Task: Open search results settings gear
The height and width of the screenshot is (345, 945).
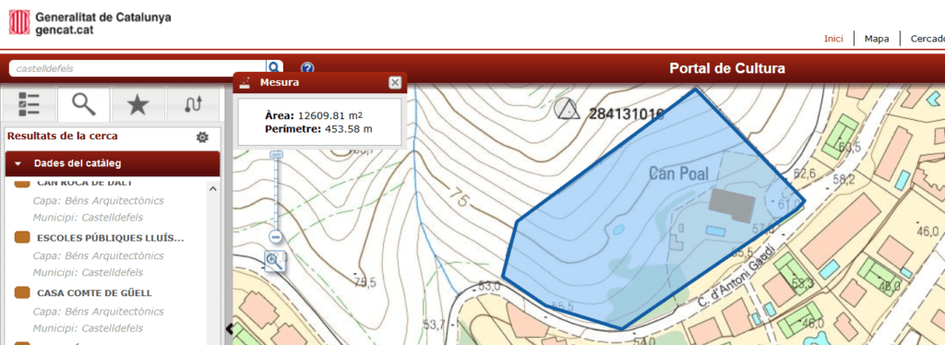Action: click(202, 137)
